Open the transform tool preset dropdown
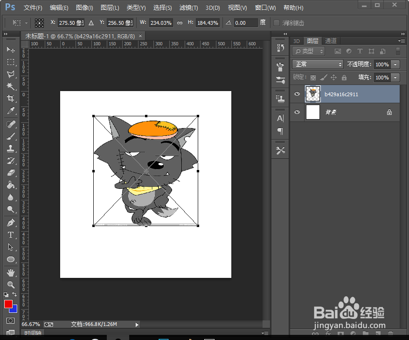 click(19, 23)
